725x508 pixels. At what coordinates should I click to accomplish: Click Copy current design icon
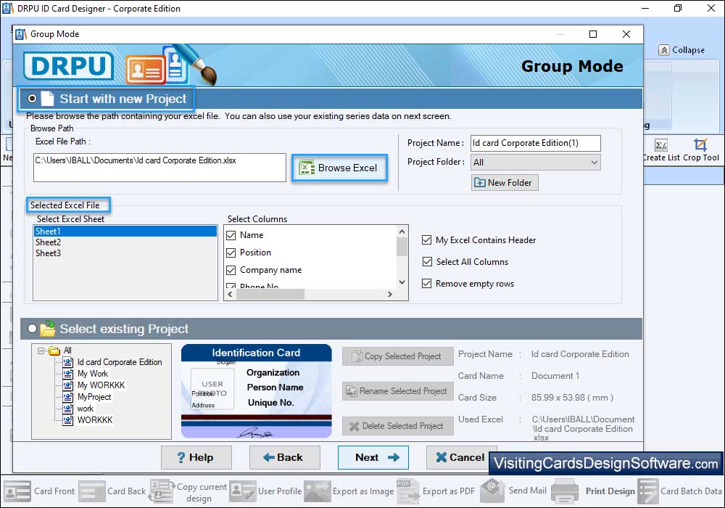click(162, 491)
